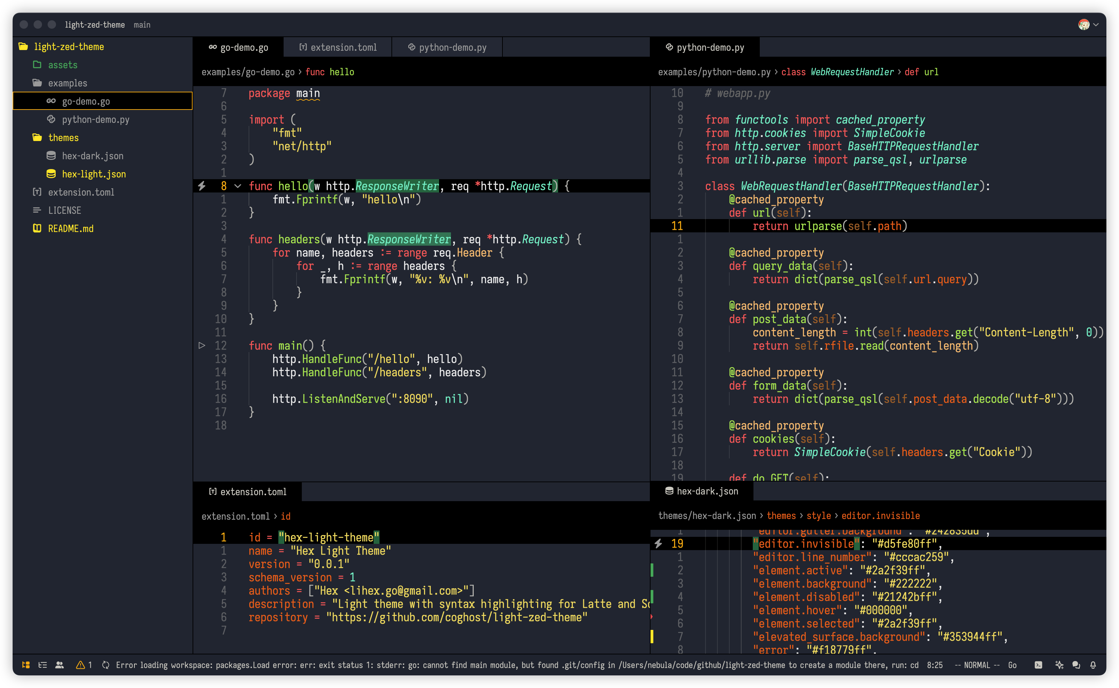Open the collaboration panel icon
This screenshot has height=688, width=1119.
(x=60, y=665)
